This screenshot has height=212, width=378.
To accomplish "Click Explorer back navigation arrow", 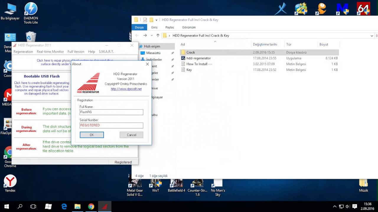I will click(x=137, y=35).
